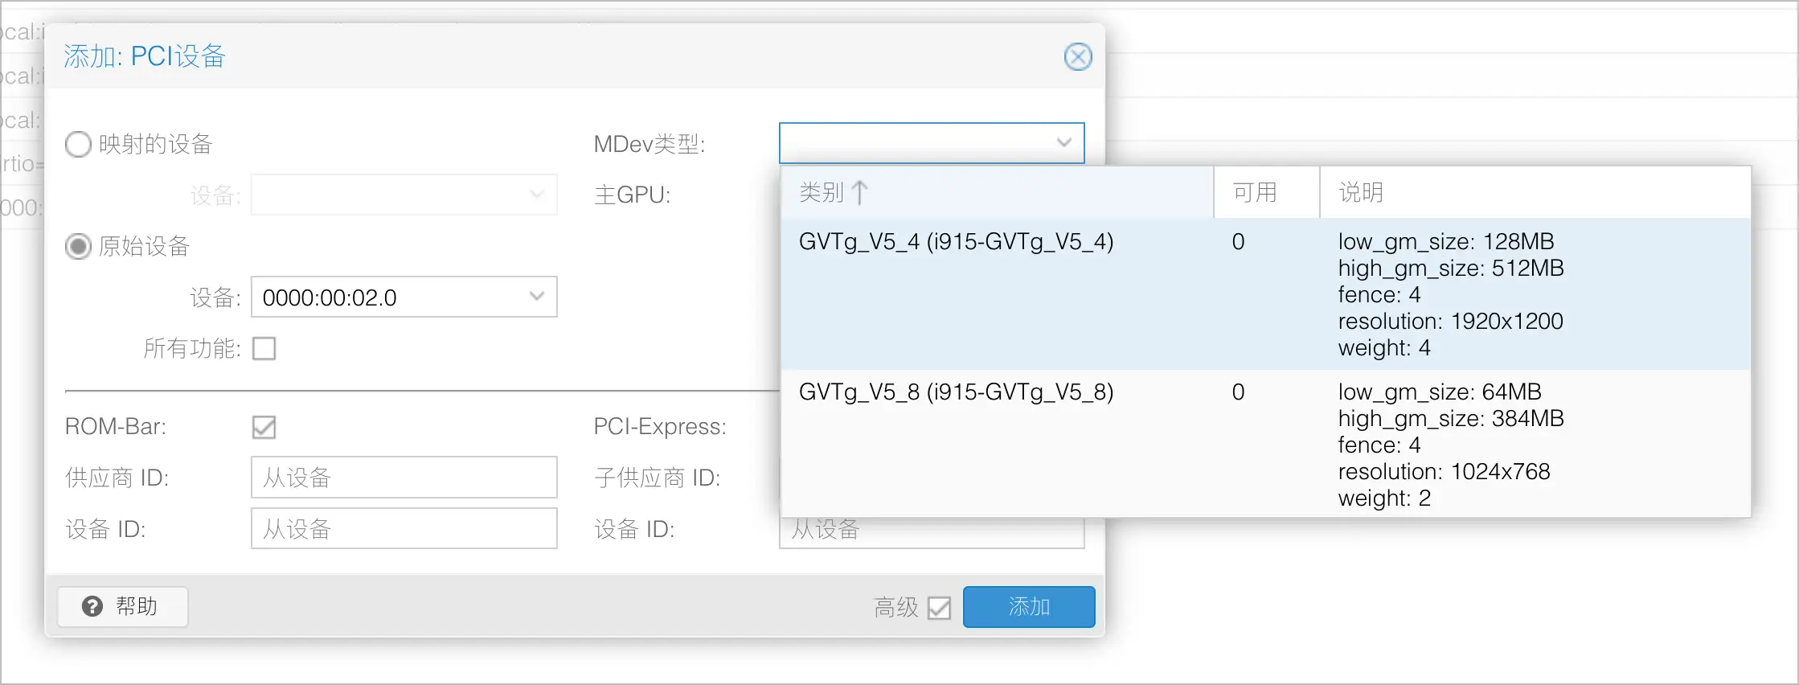Open the MDev类型 dropdown arrow
The width and height of the screenshot is (1799, 685).
click(x=1063, y=143)
